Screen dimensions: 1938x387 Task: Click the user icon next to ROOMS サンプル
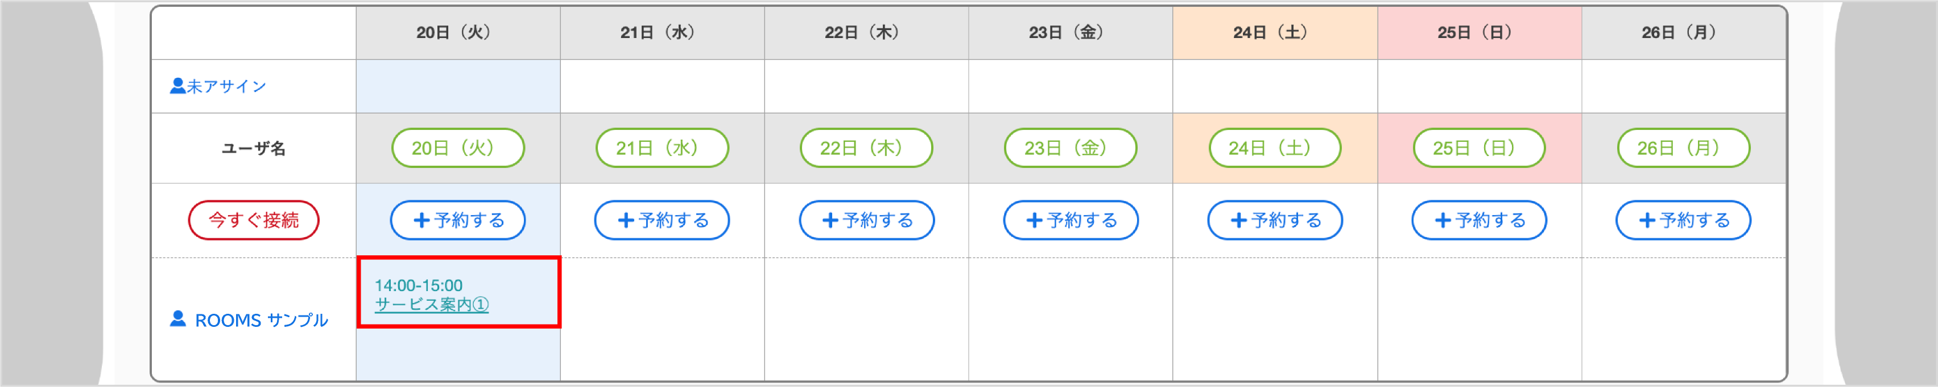click(x=178, y=319)
